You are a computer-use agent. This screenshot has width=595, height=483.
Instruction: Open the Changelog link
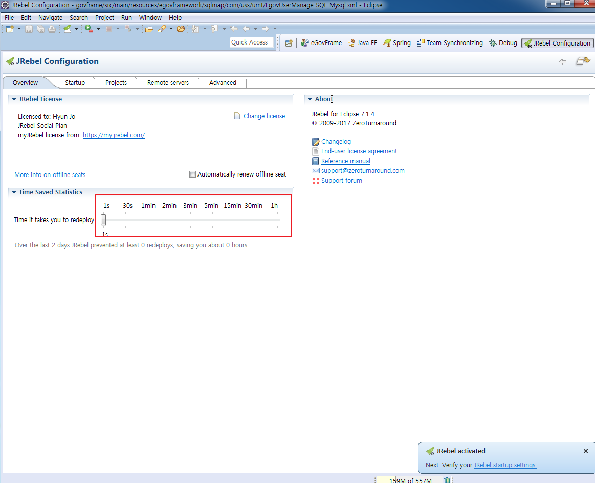coord(336,142)
